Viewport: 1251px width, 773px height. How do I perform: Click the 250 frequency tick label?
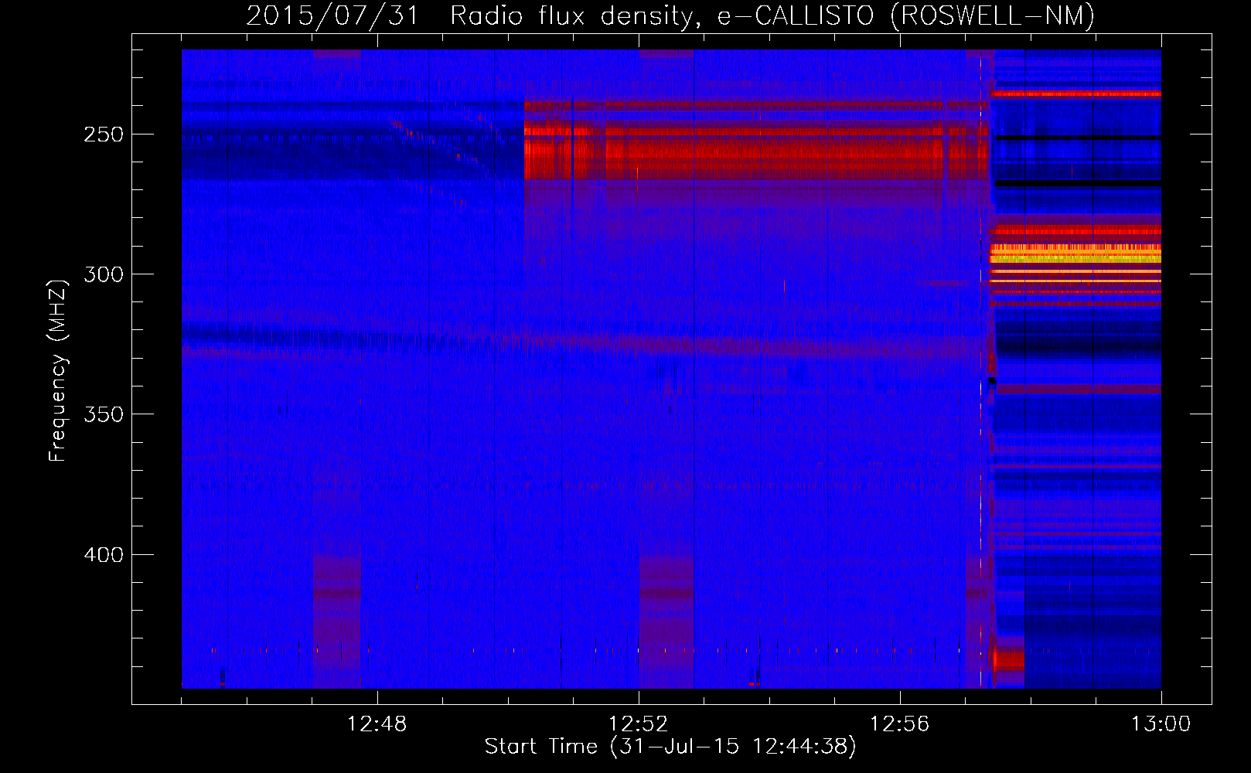[104, 135]
